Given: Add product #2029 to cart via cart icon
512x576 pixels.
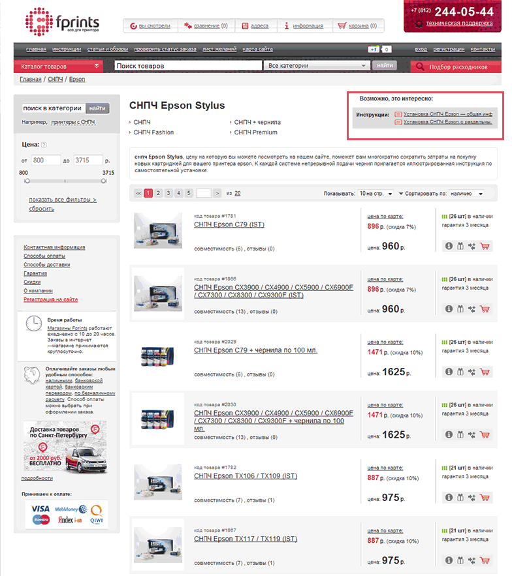Looking at the screenshot, I should click(485, 372).
